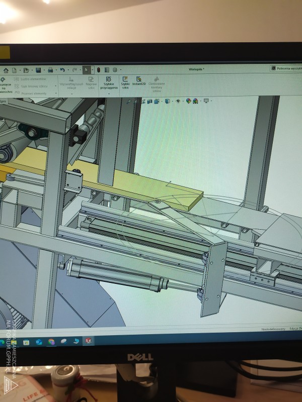Screen dimensions: 302x402
Task: Click Wyświetl/usuń relacje command
Action: click(x=71, y=82)
